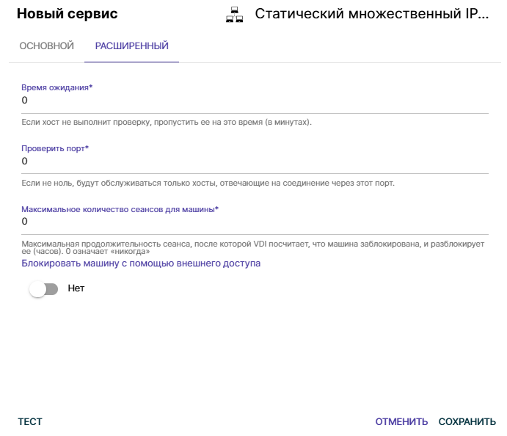Click the Время ожидания label

pyautogui.click(x=57, y=87)
